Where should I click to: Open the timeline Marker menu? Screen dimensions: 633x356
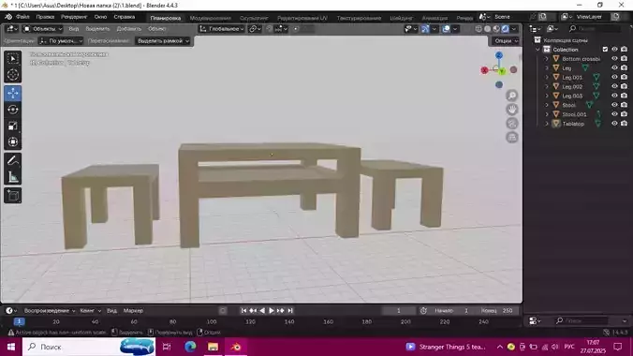pos(133,311)
